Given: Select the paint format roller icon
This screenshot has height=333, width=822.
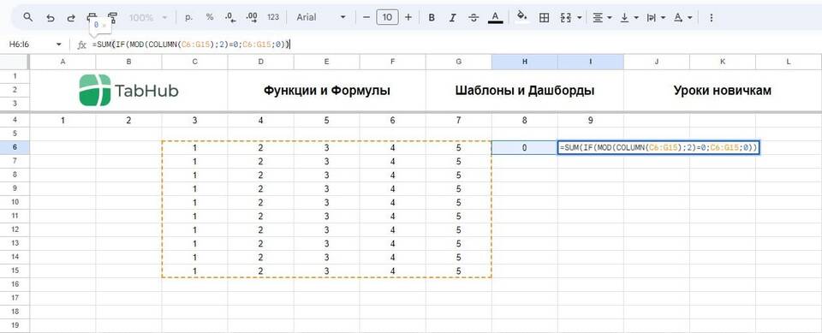Looking at the screenshot, I should pyautogui.click(x=111, y=17).
